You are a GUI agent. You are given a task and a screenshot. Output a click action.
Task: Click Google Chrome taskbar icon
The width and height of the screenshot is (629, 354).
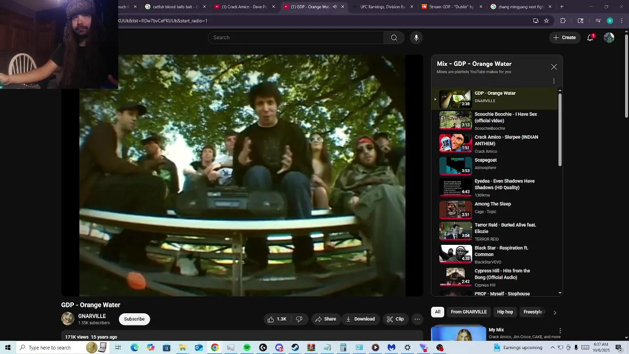click(215, 348)
